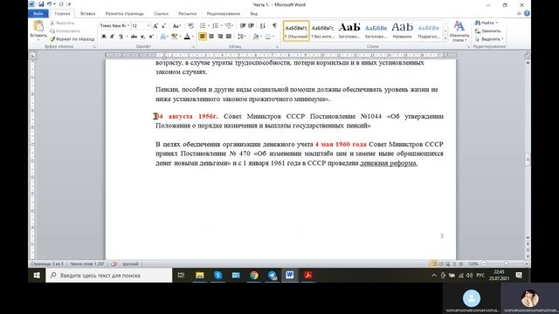Select Название style
The width and height of the screenshot is (559, 314).
pos(402,31)
